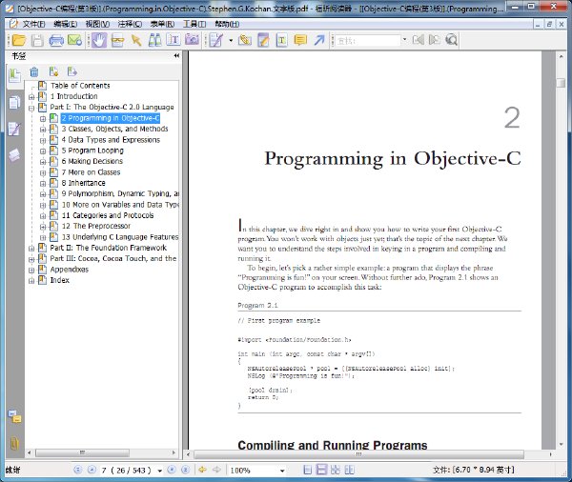
Task: Expand the 1 Introduction bookmark
Action: tap(31, 97)
